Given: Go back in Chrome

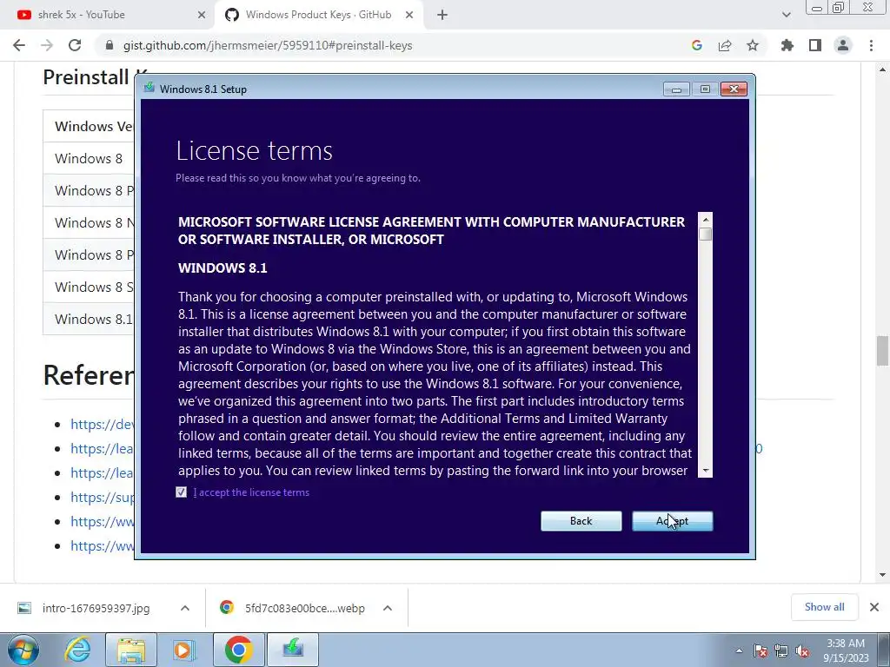Looking at the screenshot, I should click(19, 45).
